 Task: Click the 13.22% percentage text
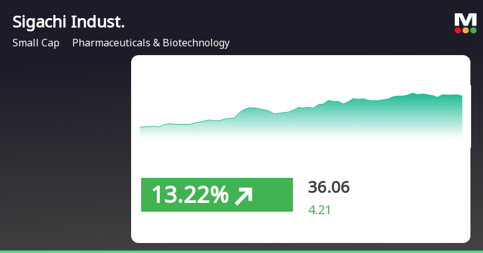(189, 195)
